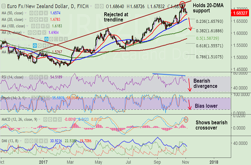Click the current price label 1.68327
This screenshot has width=251, height=165.
(x=240, y=13)
